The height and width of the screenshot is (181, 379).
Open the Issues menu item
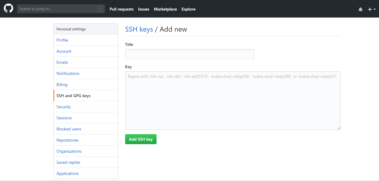[144, 9]
